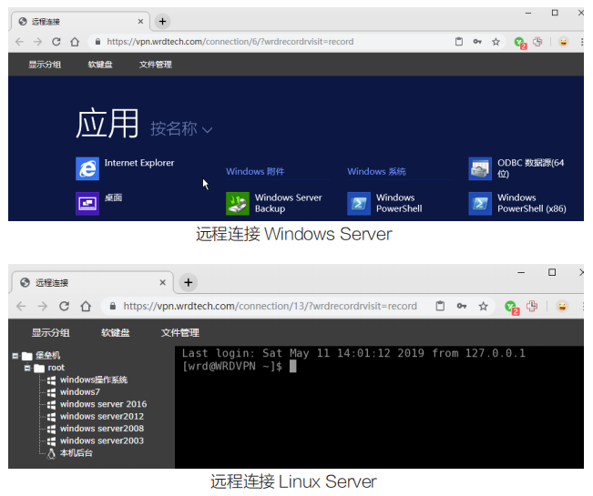The height and width of the screenshot is (496, 593).
Task: Collapse the root tree node
Action: (x=27, y=368)
